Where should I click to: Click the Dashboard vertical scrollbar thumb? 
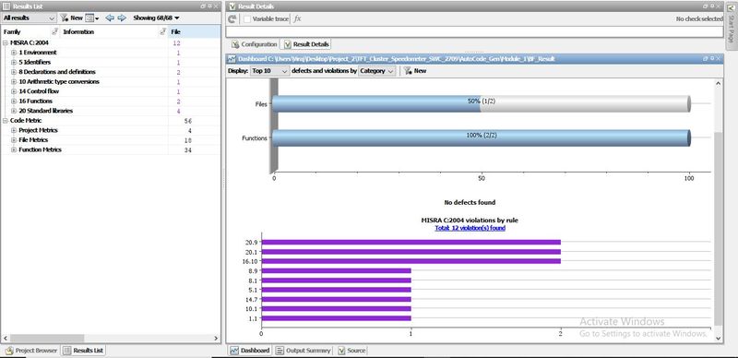coord(718,229)
